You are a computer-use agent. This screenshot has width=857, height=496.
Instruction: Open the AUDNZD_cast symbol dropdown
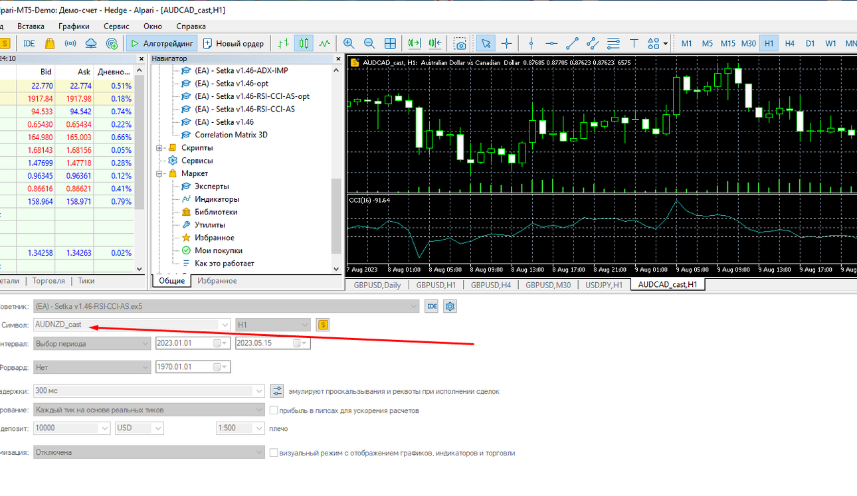[132, 325]
